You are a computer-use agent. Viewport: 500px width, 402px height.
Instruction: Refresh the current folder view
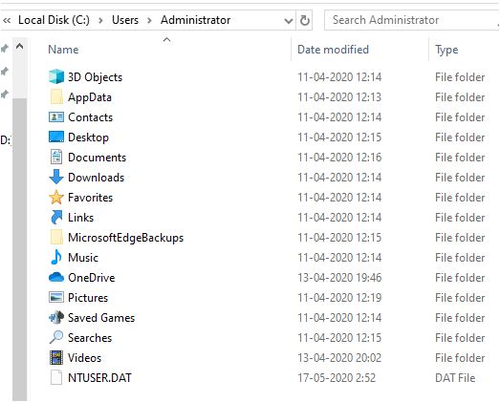(x=305, y=20)
